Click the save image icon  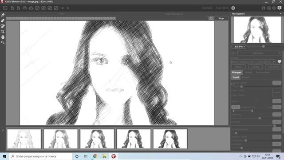[19, 8]
